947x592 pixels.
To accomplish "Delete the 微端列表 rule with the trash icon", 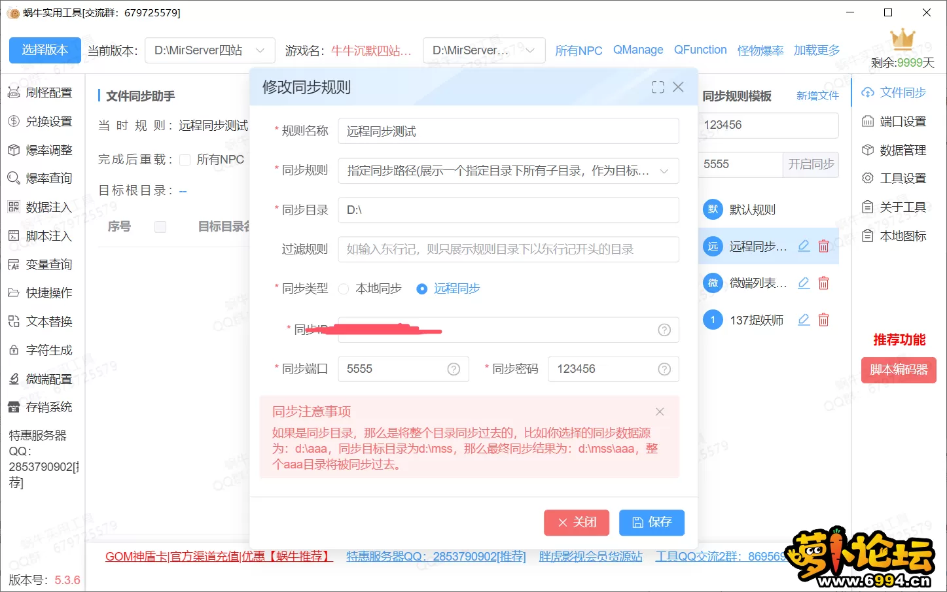I will pos(824,283).
